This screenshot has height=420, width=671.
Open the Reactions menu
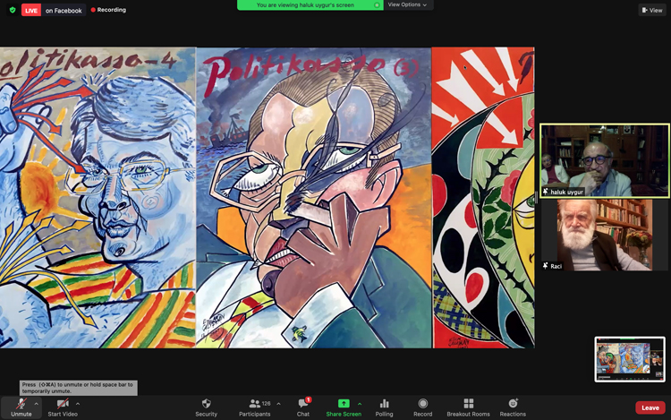pos(513,407)
